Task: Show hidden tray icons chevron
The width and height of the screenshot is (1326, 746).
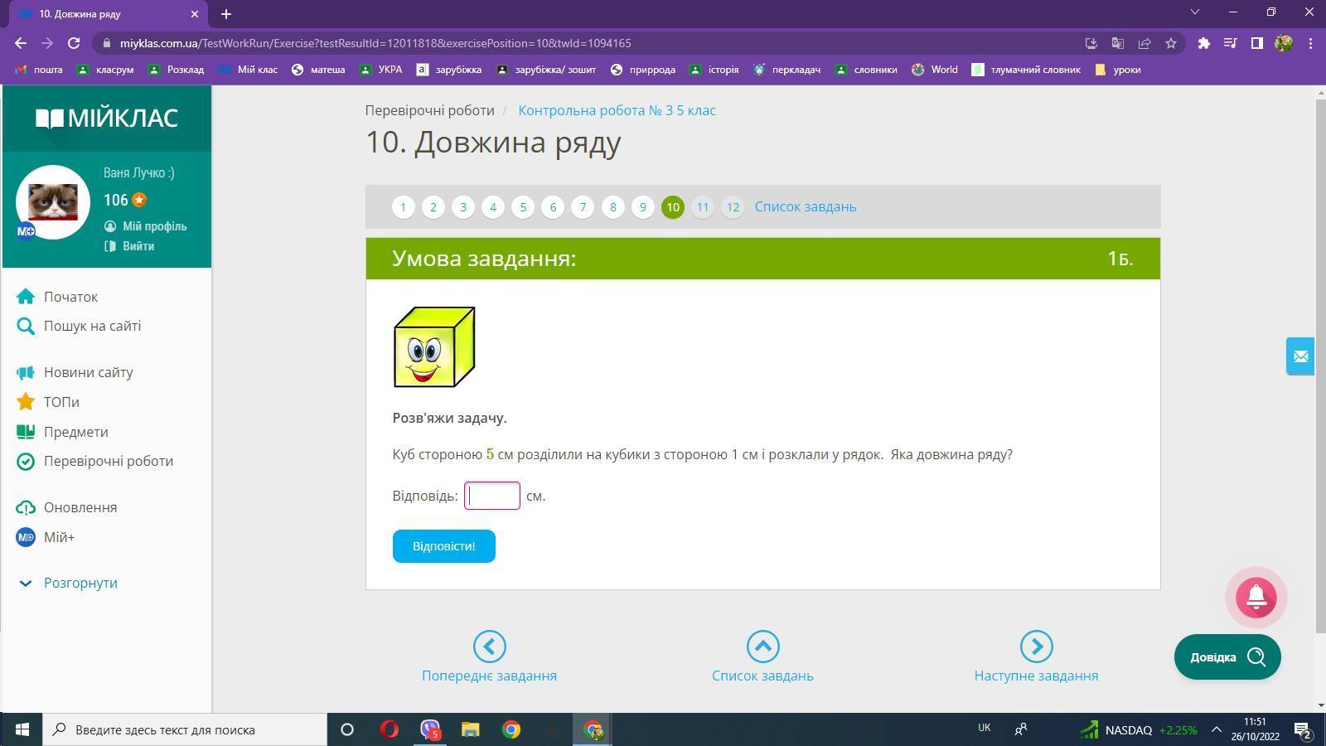Action: click(1216, 729)
